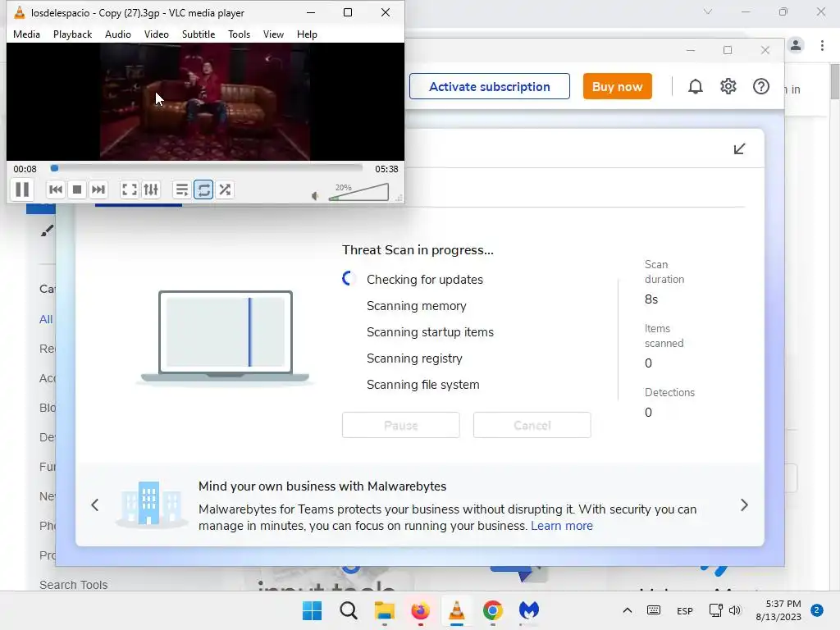
Task: Toggle VLC loop mode button
Action: (203, 189)
